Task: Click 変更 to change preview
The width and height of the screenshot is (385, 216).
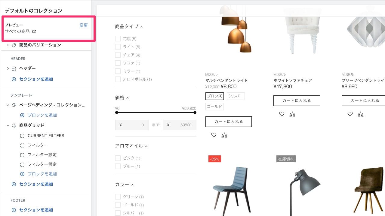Action: 84,25
